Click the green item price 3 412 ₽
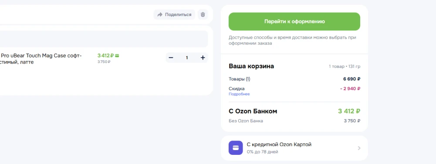 point(106,56)
